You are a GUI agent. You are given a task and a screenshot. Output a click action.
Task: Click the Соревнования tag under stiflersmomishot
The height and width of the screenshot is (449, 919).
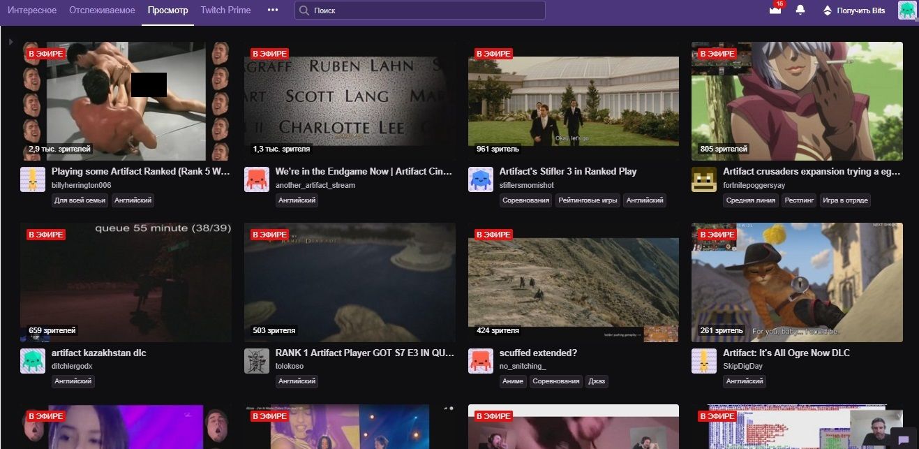525,200
